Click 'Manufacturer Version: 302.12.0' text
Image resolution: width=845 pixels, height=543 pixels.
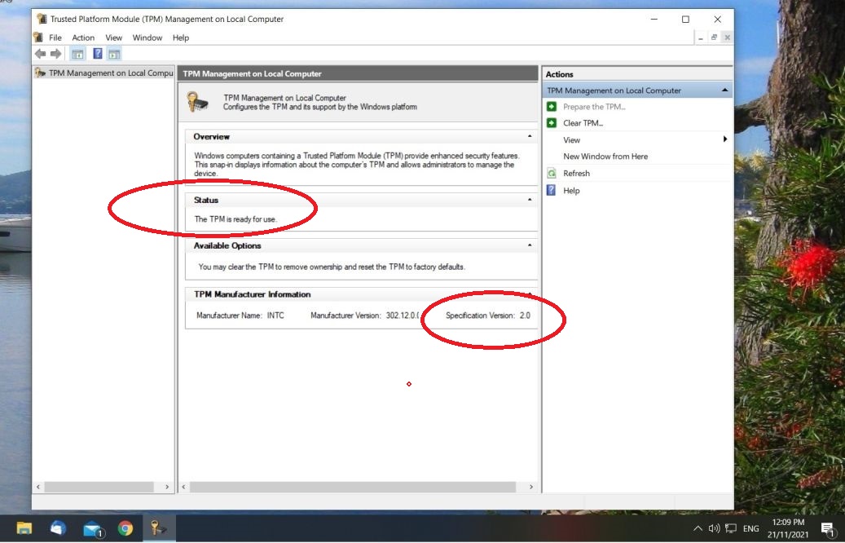[x=364, y=316]
